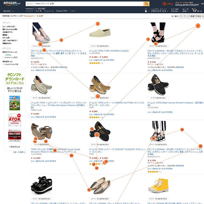This screenshot has width=204, height=204.
Task: Click the globe language icon in header
Action: pos(146,11)
